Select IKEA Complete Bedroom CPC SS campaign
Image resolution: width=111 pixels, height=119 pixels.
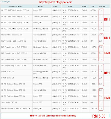[x=13, y=41]
